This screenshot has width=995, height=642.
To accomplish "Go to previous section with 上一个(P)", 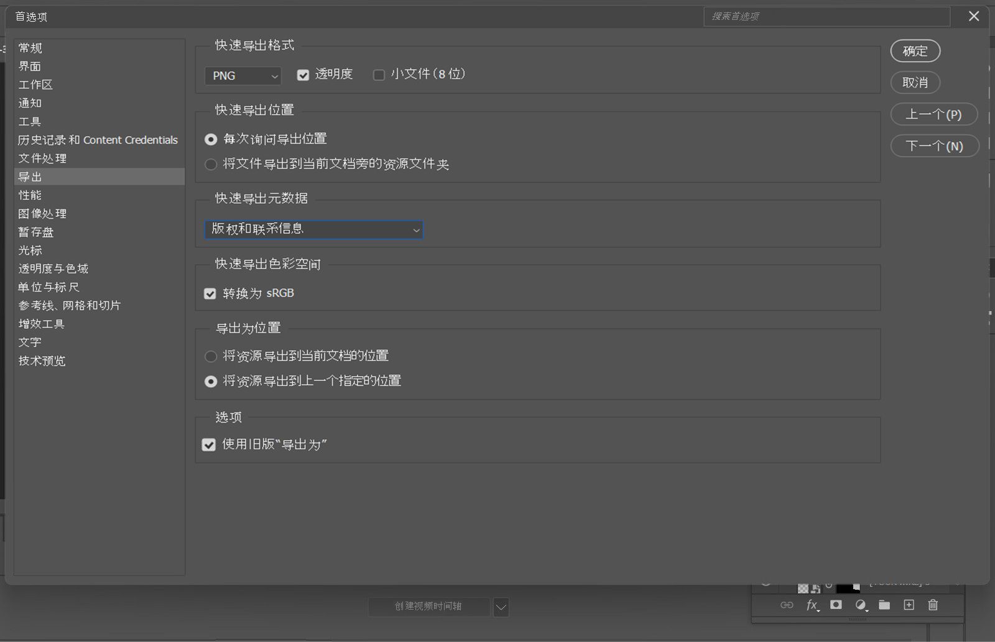I will pos(934,114).
